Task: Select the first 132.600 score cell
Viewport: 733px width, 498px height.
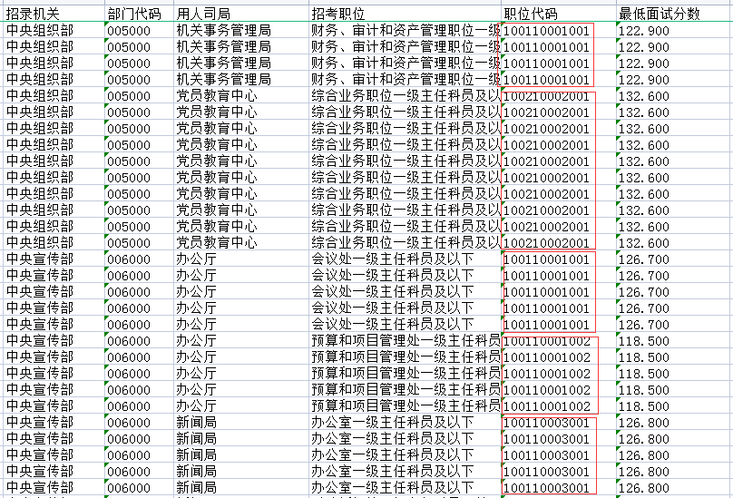Action: [x=674, y=96]
